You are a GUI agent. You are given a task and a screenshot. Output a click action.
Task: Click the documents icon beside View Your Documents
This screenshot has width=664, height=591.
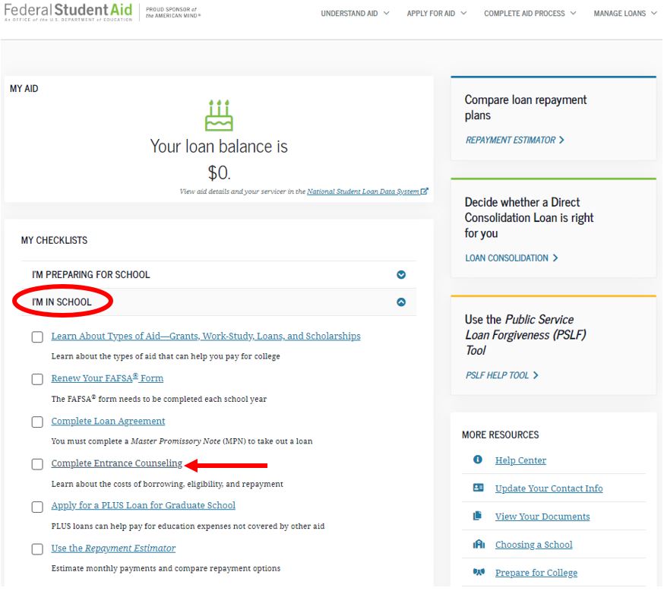(x=478, y=516)
